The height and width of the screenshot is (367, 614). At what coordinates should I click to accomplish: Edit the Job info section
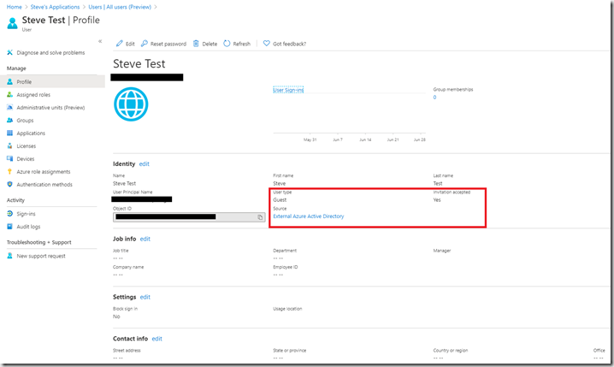point(145,239)
